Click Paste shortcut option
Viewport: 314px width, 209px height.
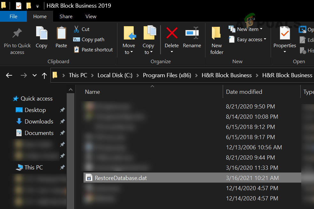[x=93, y=49]
